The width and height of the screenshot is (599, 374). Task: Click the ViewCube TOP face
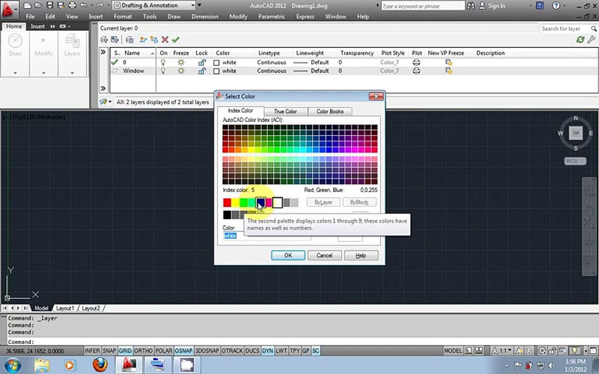click(x=576, y=133)
